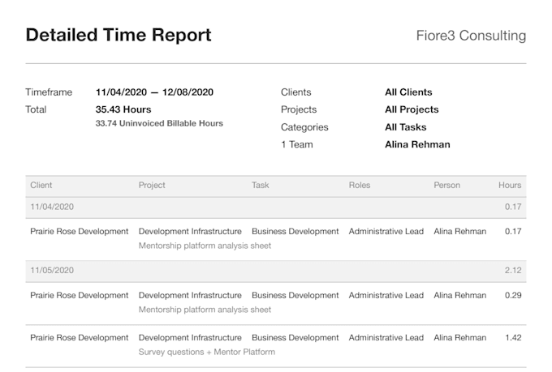Click 33.74 Uninvoiced Billable Hours text

click(159, 123)
